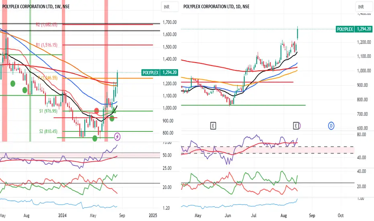374x221 pixels.
Task: Click Sep on the weekly time axis
Action: coord(122,215)
